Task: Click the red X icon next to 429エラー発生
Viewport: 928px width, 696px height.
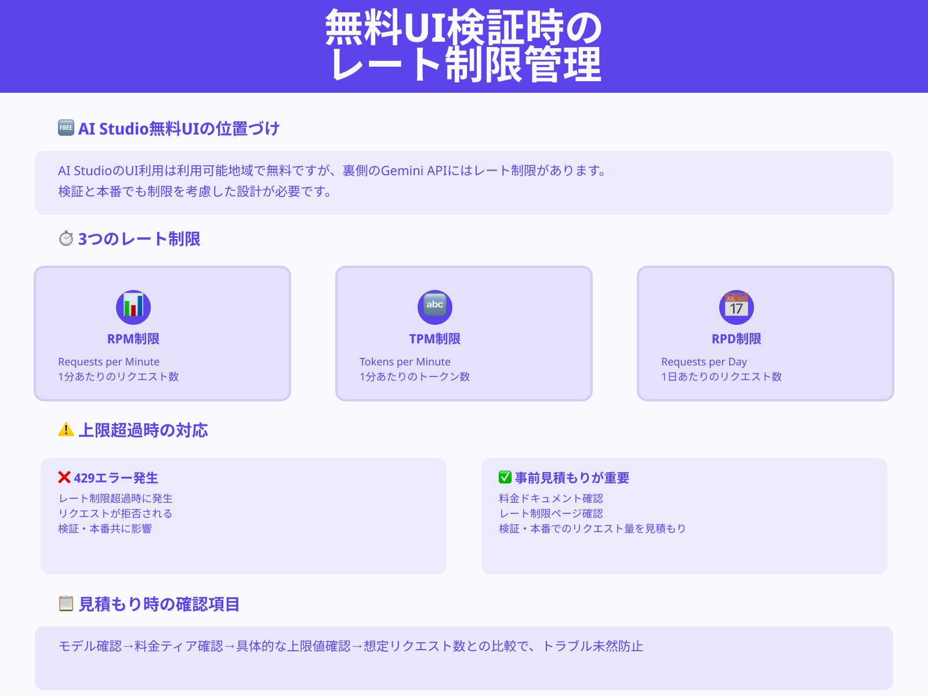Action: pos(64,477)
